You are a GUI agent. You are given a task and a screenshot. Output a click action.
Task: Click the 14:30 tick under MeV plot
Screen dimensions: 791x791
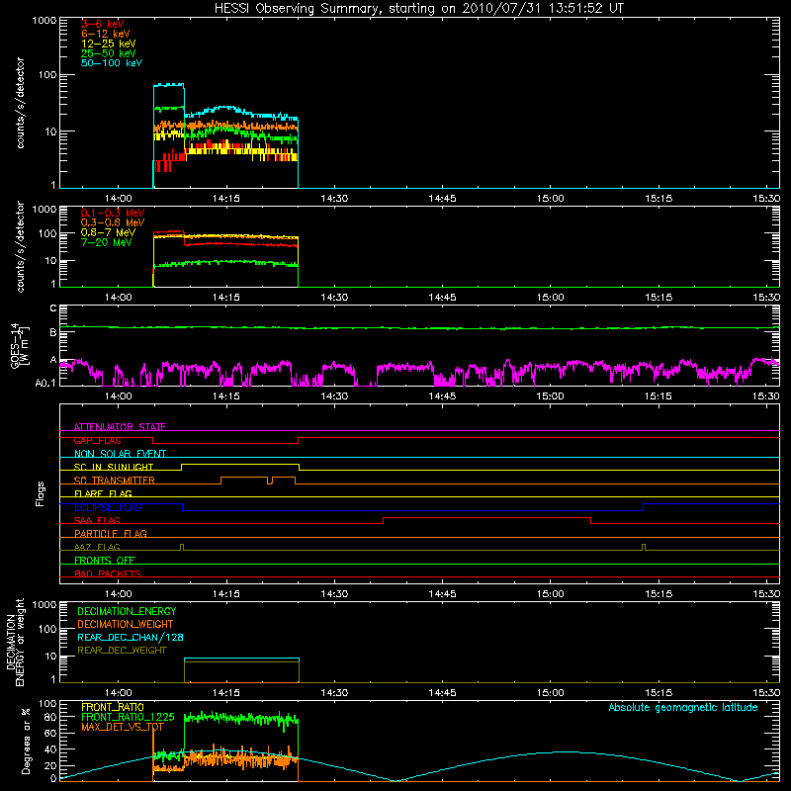pyautogui.click(x=334, y=298)
